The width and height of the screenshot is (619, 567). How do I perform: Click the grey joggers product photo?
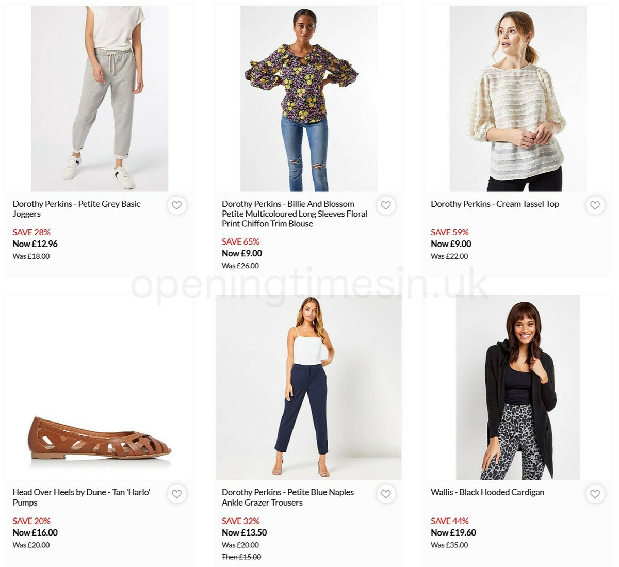click(x=100, y=98)
